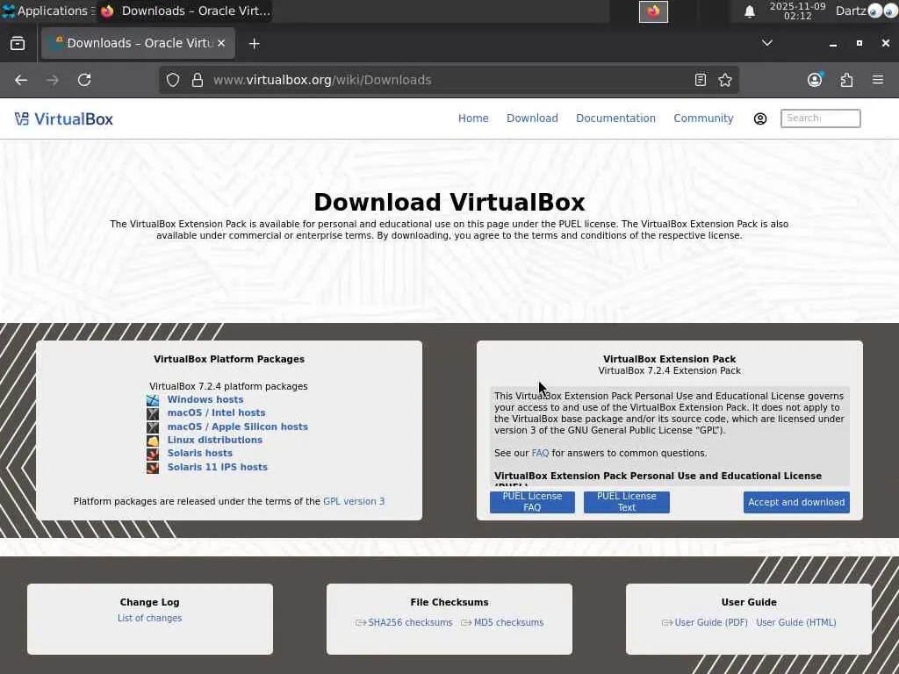Bookmark this page with the star icon
Viewport: 899px width, 674px height.
point(724,80)
